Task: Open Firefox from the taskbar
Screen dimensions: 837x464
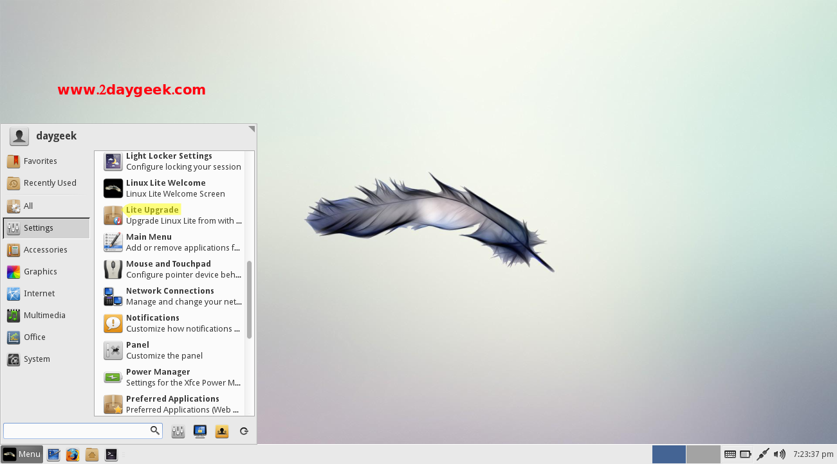Action: (x=73, y=454)
